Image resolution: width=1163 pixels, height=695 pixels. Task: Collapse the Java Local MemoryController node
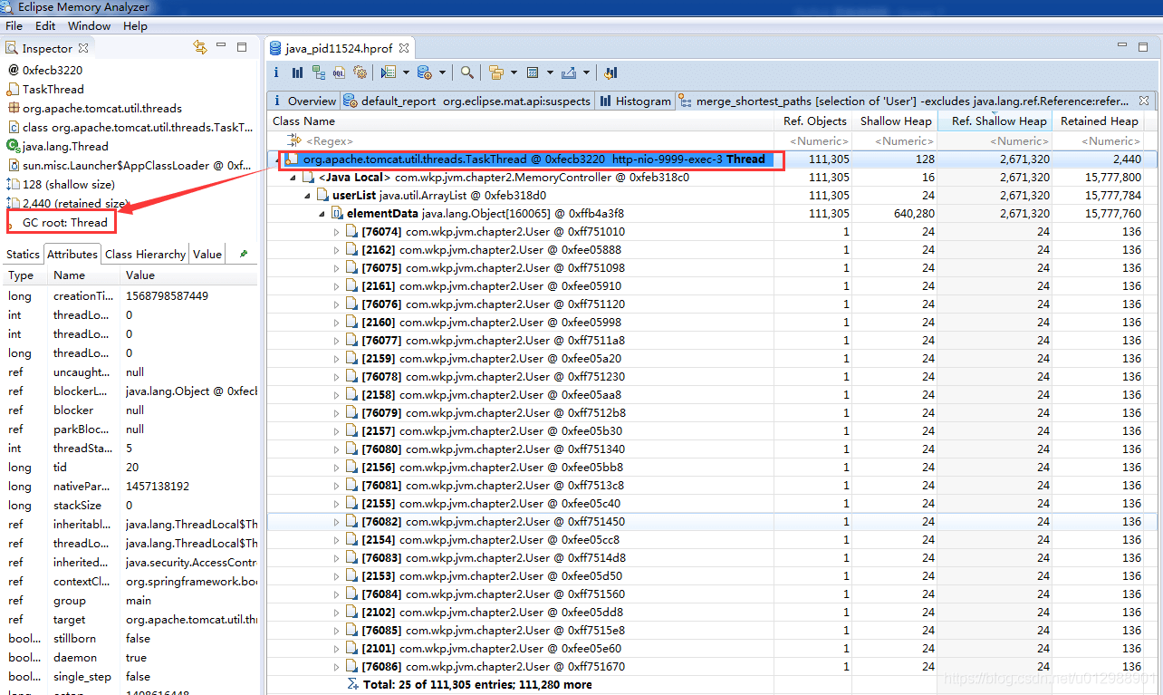point(293,178)
